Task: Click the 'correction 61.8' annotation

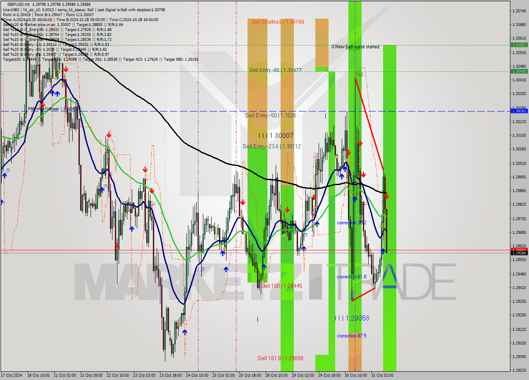Action: [352, 277]
